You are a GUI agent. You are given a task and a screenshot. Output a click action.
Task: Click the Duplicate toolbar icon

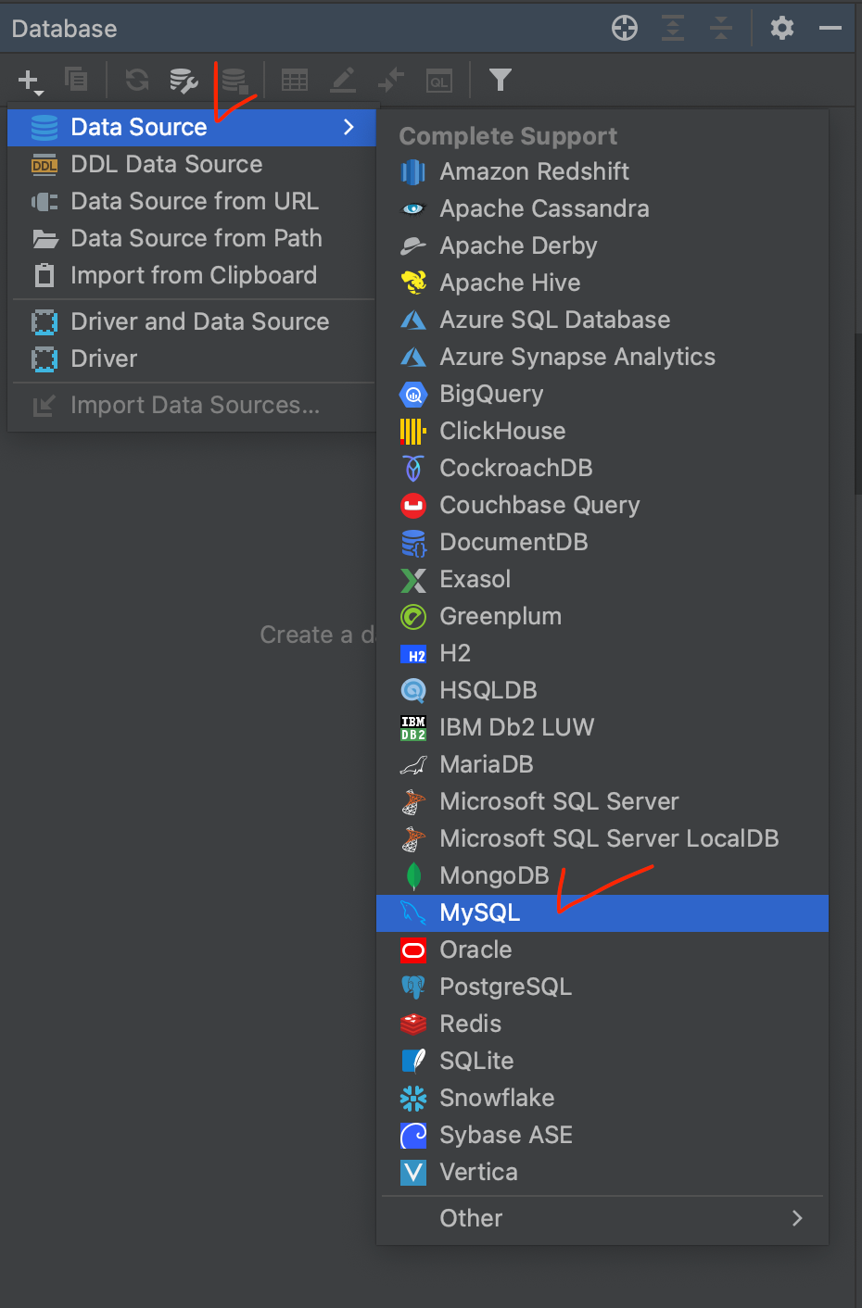click(x=76, y=80)
